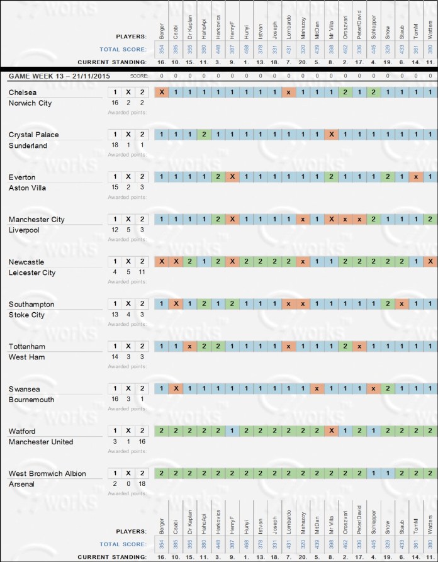The image size is (438, 562).
Task: Click Schlepper's 1 prediction in the West Bromwich Albion row
Action: 373,473
